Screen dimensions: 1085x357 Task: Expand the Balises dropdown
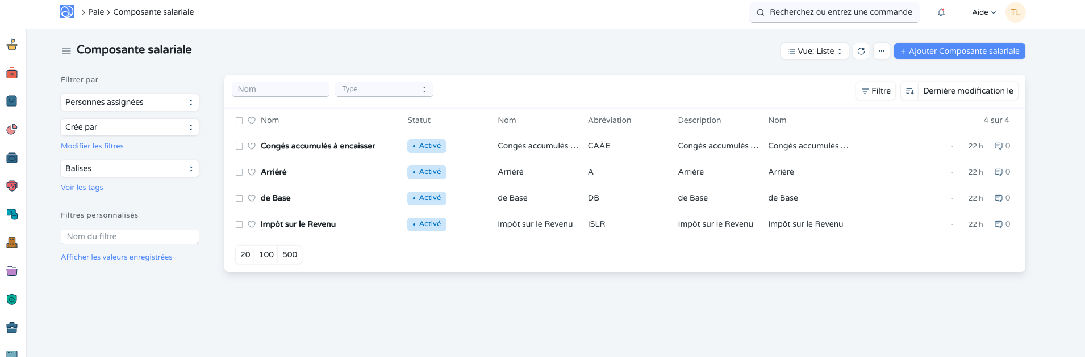click(x=130, y=169)
